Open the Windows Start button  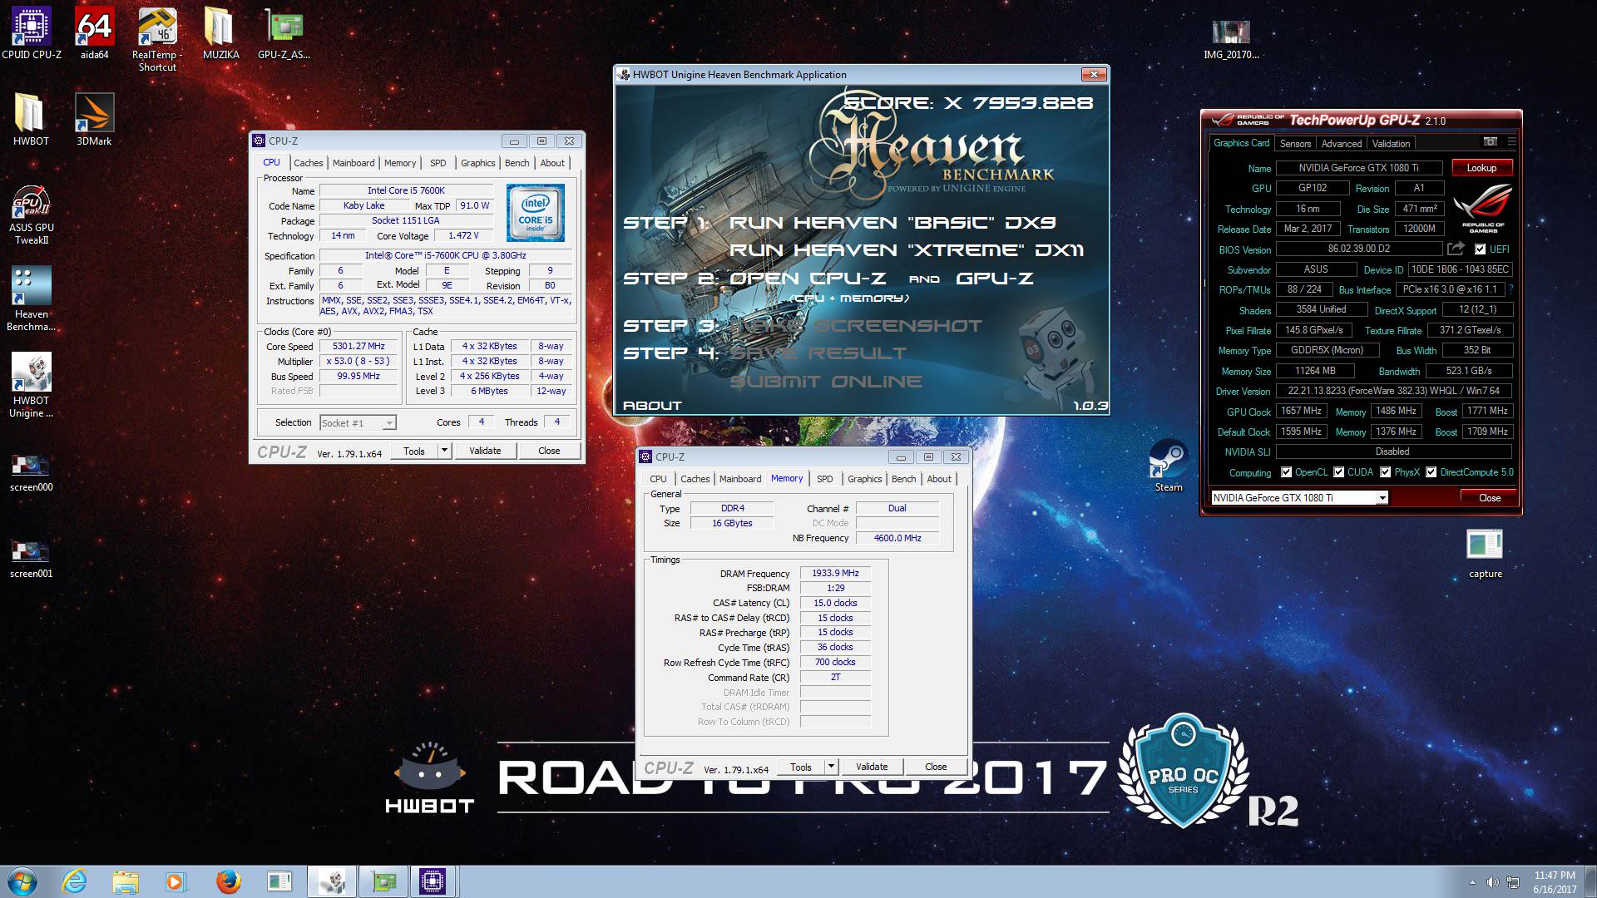22,881
